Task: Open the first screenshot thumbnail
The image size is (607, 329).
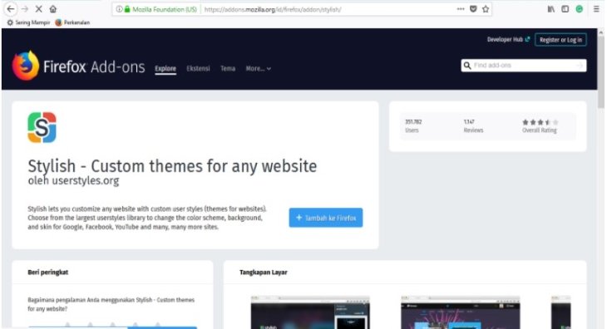Action: [x=310, y=312]
